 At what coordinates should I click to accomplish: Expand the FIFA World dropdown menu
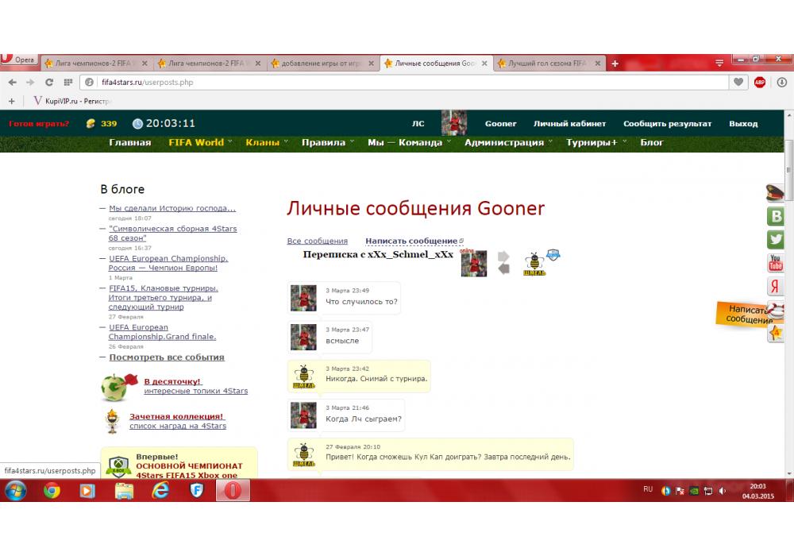click(x=200, y=143)
